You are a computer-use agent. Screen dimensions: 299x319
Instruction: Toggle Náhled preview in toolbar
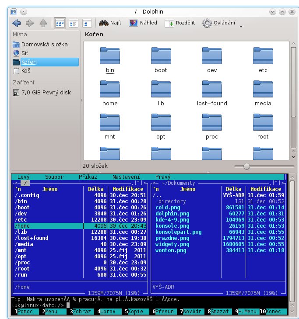pos(143,23)
